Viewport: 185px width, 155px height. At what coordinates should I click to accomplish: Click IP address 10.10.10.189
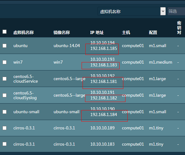coord(102,128)
